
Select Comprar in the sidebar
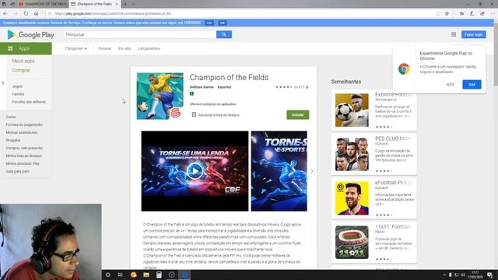[x=21, y=70]
